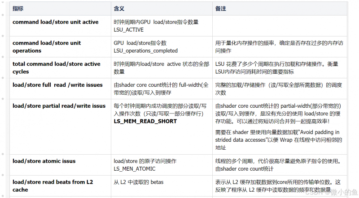Click the 指标 column header
The image size is (359, 198).
(60, 8)
